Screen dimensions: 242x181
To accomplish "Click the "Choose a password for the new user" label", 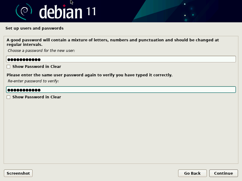I will (41, 51).
